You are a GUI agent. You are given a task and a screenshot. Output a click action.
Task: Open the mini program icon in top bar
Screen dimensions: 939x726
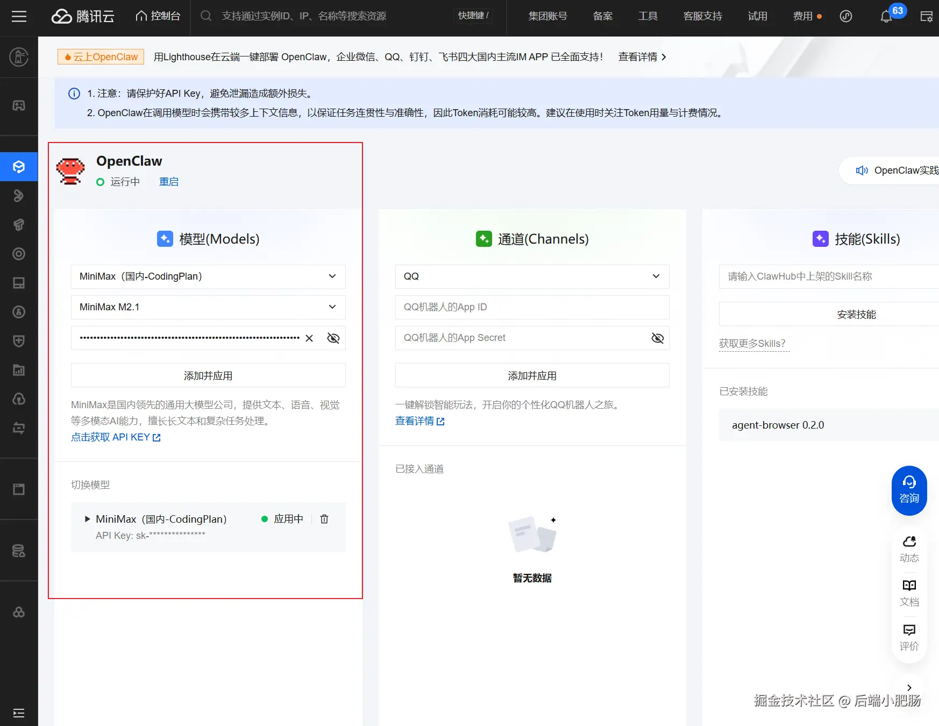846,16
